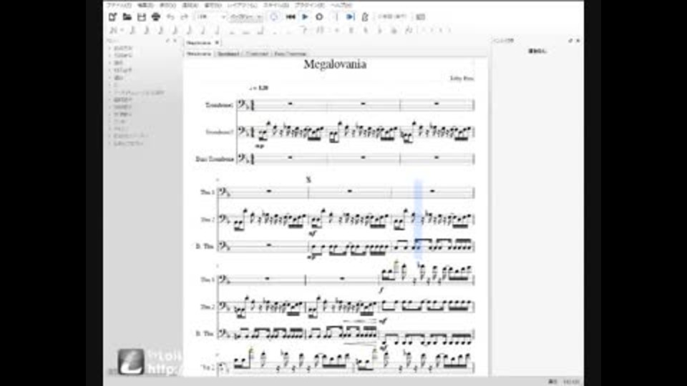
Task: Redo the last undone edit
Action: coord(185,17)
